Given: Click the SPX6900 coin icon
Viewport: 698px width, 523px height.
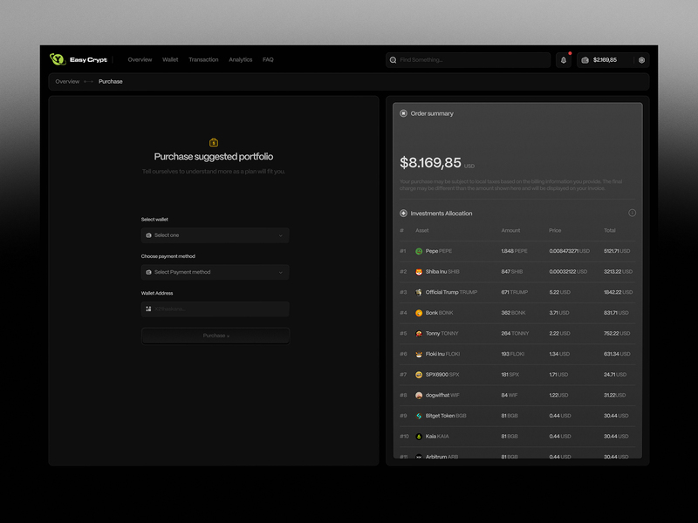Looking at the screenshot, I should 419,375.
